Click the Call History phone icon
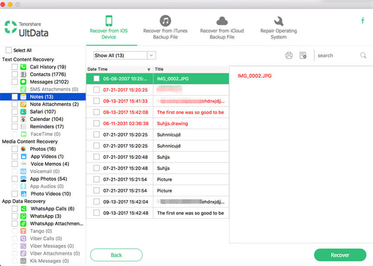Screen dimensions: 373x266 (23, 67)
